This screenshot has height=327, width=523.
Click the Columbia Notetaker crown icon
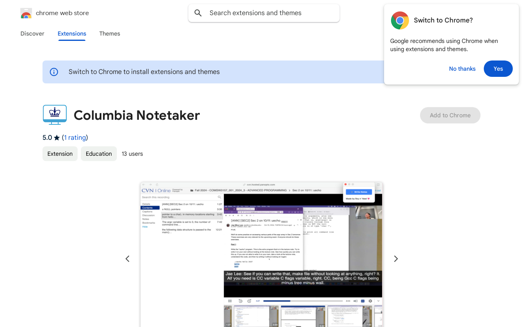54,115
